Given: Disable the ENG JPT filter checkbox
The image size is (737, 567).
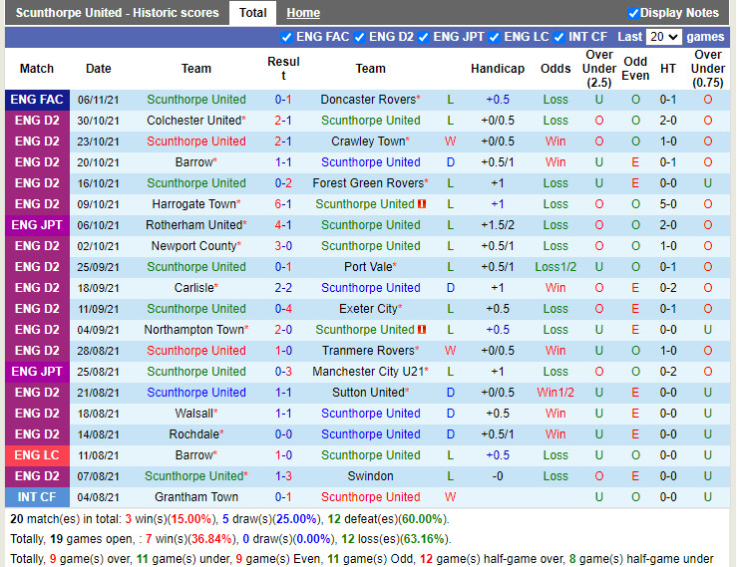Looking at the screenshot, I should 424,37.
